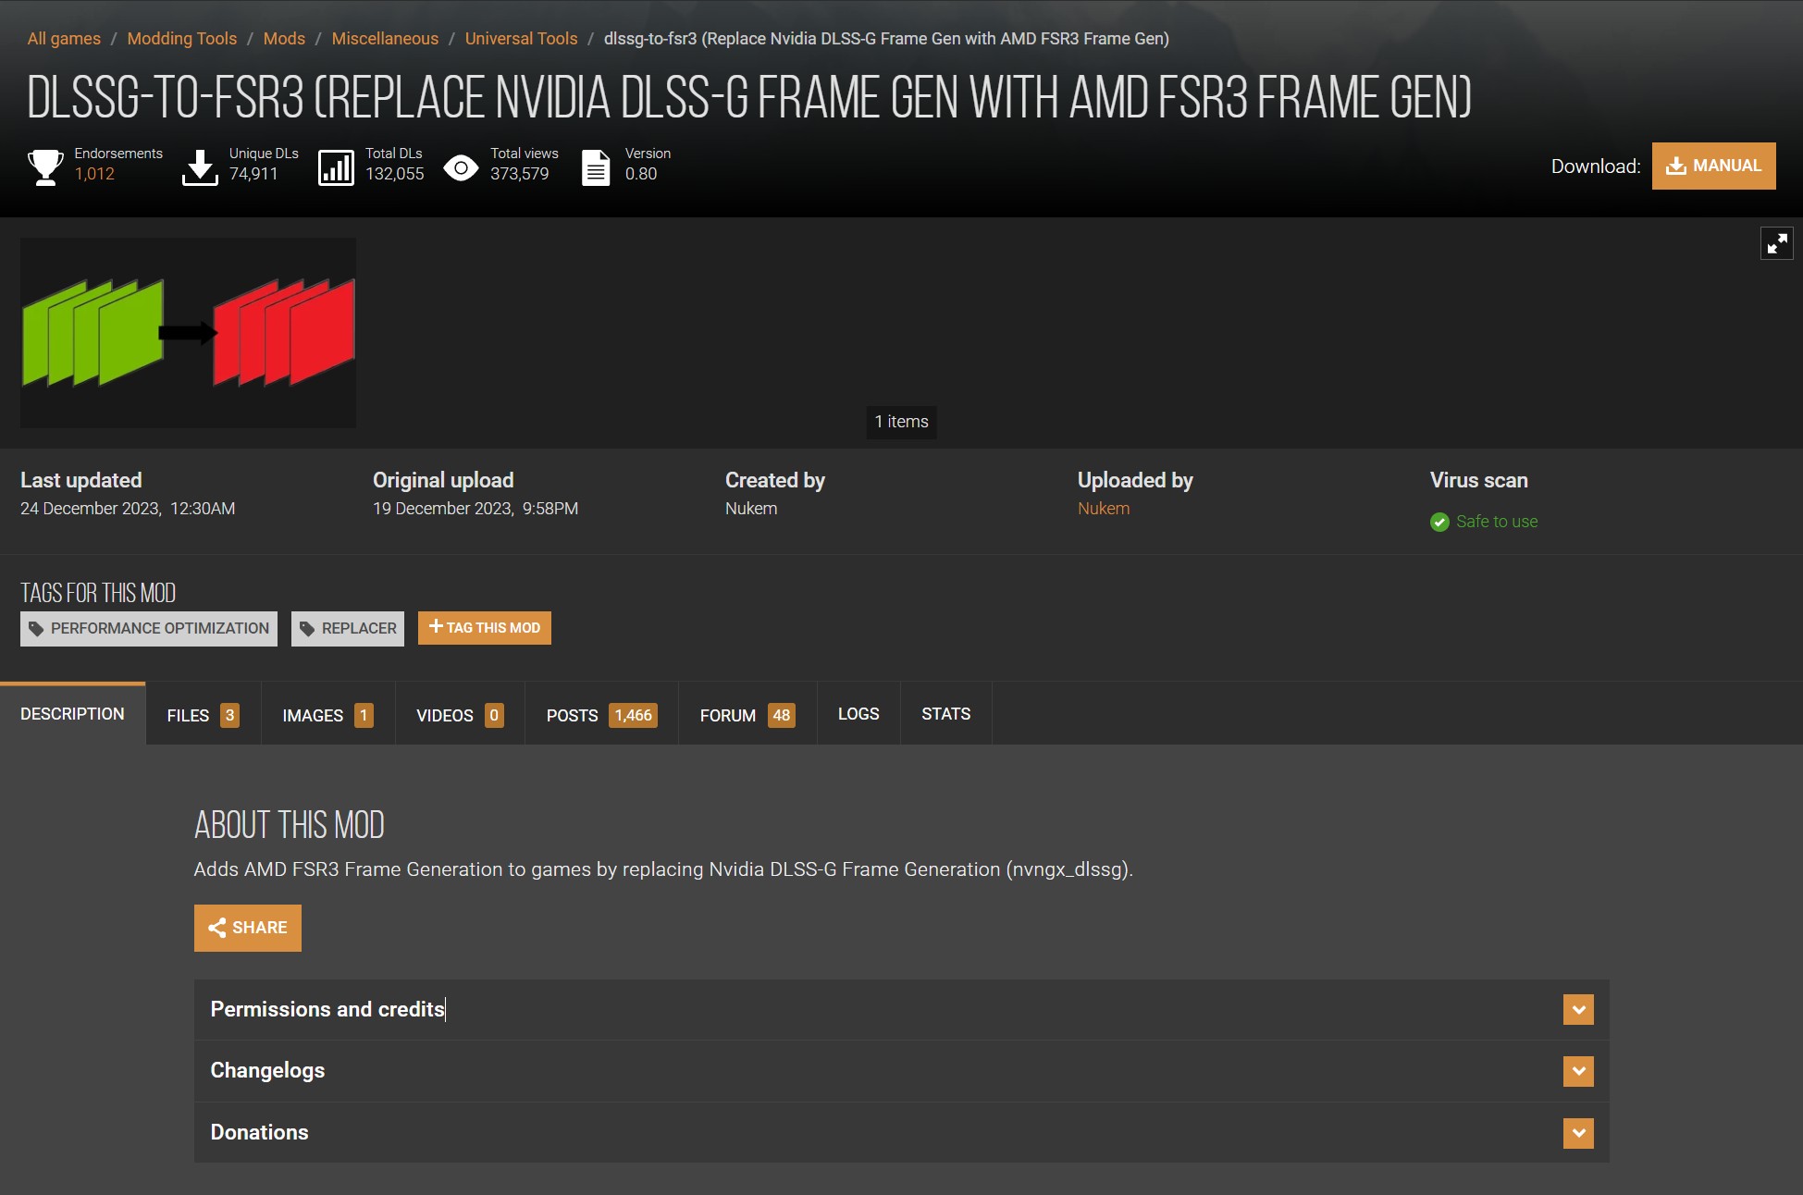
Task: Expand Permissions and credits chevron
Action: click(1578, 1009)
